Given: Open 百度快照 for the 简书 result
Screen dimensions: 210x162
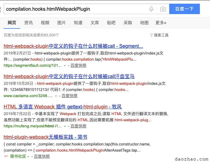Looking at the screenshot, I should click(x=42, y=156).
